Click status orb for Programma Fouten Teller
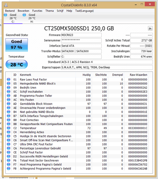This screenshot has height=179, width=158. coord(9,95)
